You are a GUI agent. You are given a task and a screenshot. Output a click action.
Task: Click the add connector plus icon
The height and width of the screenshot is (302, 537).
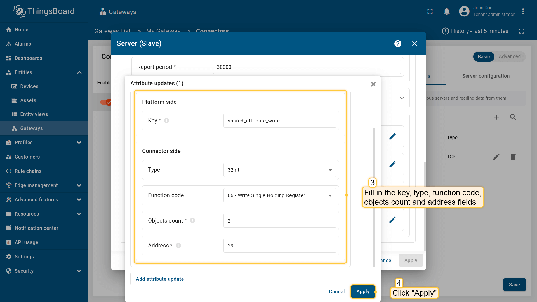[496, 117]
